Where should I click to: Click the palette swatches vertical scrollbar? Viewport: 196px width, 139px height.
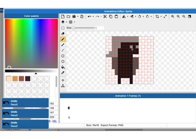(x=56, y=81)
